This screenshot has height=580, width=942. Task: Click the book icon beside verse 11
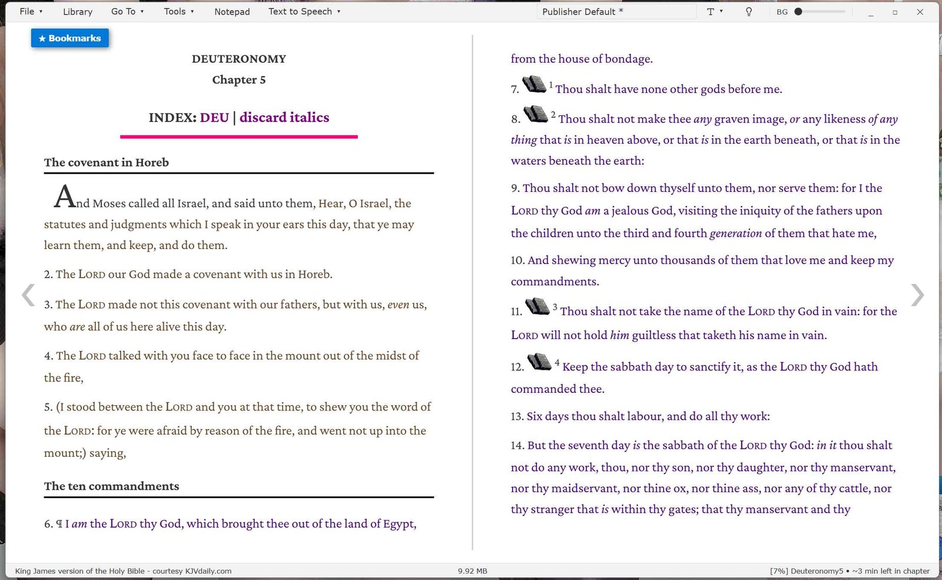[537, 306]
